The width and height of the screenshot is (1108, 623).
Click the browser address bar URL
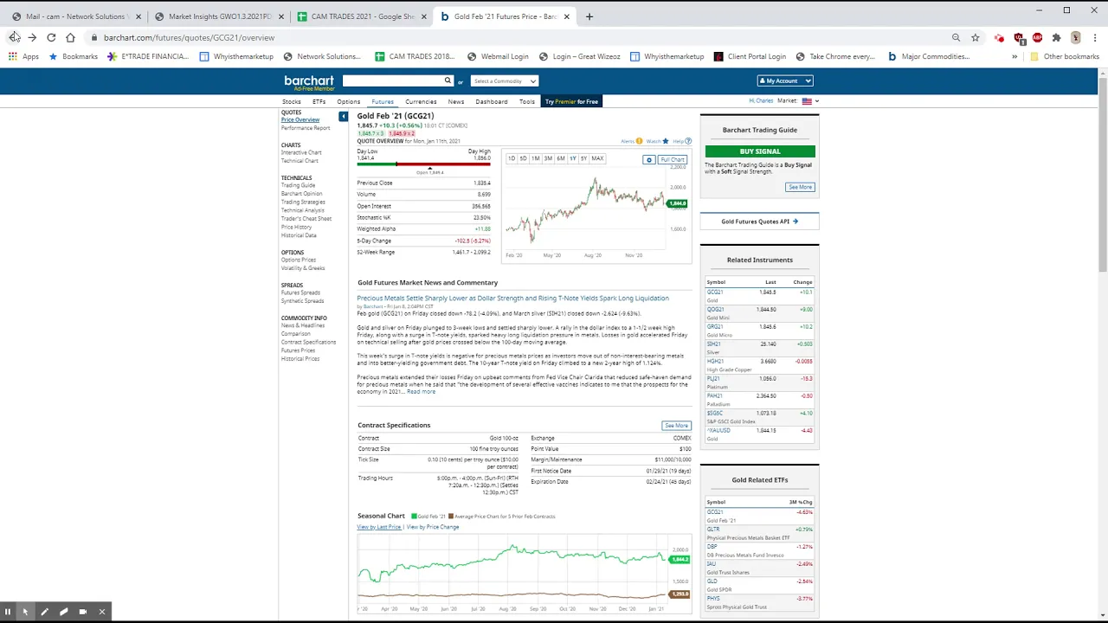point(189,37)
